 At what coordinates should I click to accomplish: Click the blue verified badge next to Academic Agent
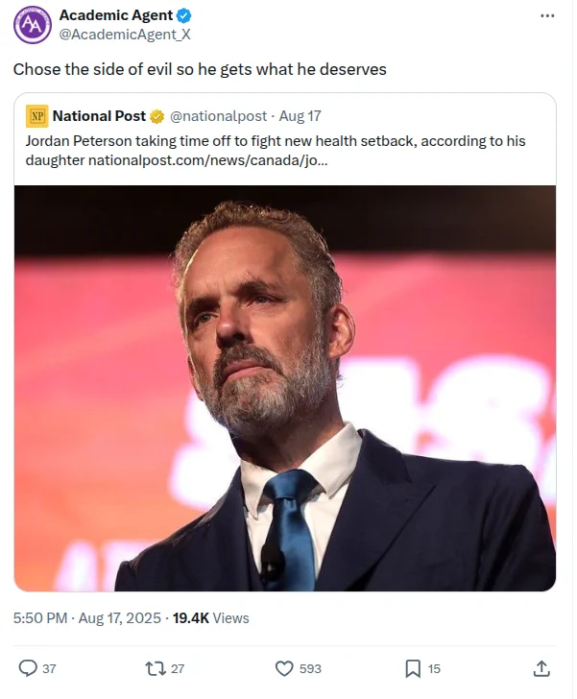tap(183, 15)
